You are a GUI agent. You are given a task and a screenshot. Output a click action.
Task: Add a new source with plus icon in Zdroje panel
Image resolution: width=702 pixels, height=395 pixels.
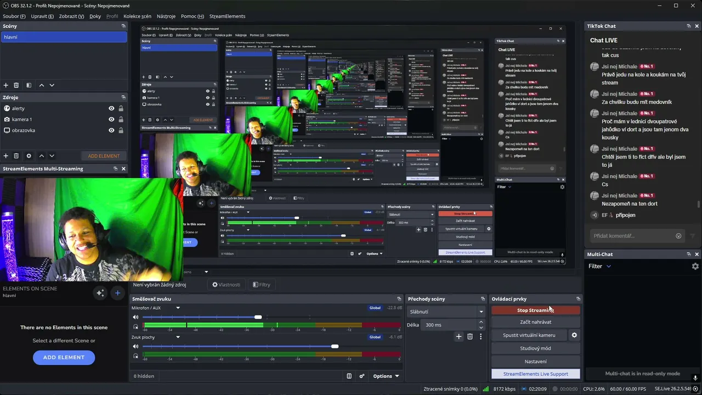(6, 156)
